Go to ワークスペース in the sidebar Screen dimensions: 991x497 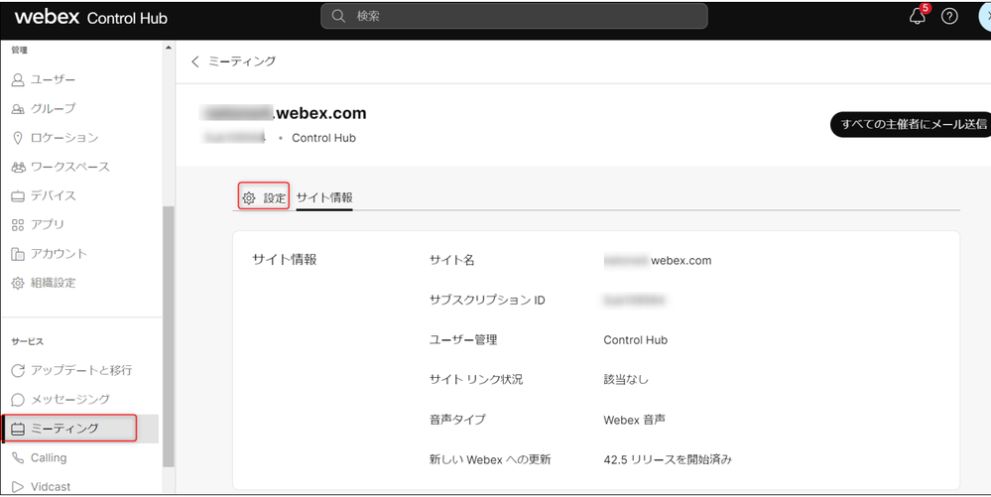[x=70, y=167]
